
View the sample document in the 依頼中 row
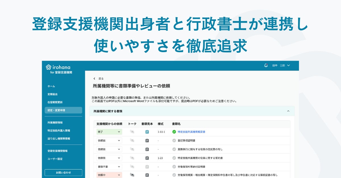147,175
